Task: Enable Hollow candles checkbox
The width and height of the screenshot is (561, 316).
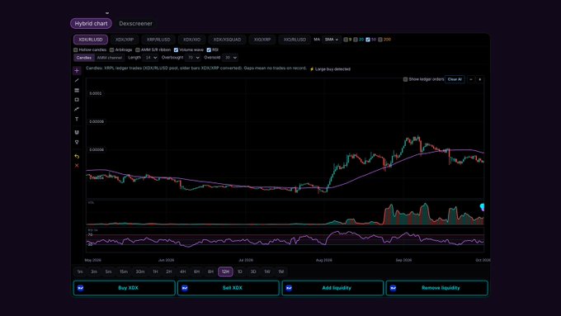Action: click(x=76, y=50)
